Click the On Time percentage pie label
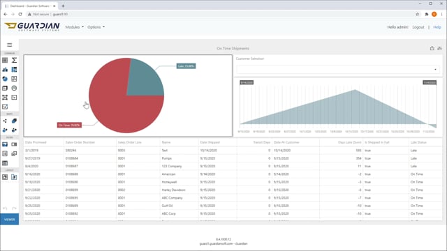This screenshot has width=447, height=251. [69, 125]
